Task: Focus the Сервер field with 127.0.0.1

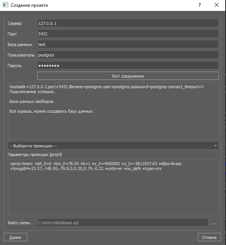Action: pos(128,23)
